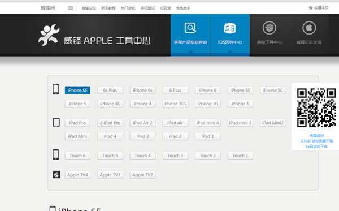Screen dimensions: 339x211
Task: Select the iPad 2 button
Action: (175, 136)
